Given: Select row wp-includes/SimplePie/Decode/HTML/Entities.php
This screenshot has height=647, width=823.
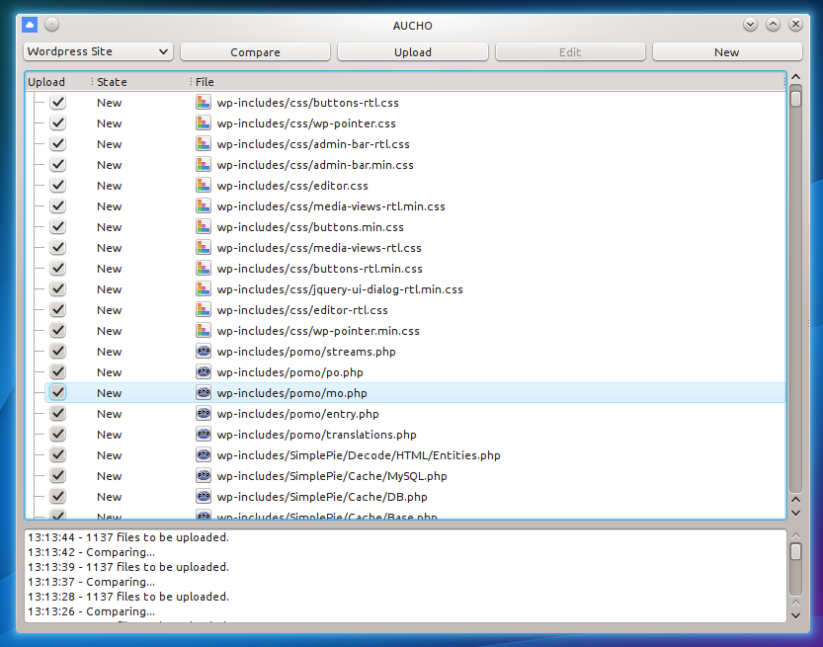Looking at the screenshot, I should tap(415, 455).
